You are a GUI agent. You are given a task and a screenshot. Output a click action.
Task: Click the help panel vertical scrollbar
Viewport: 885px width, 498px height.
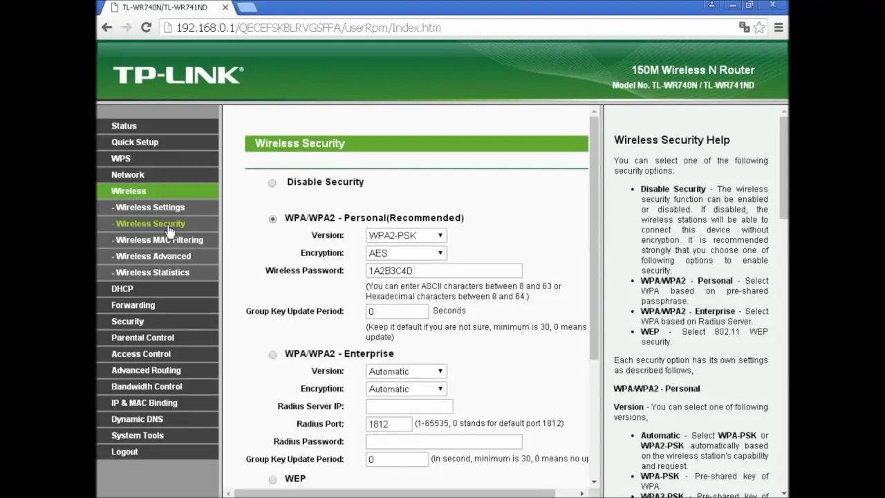783,168
